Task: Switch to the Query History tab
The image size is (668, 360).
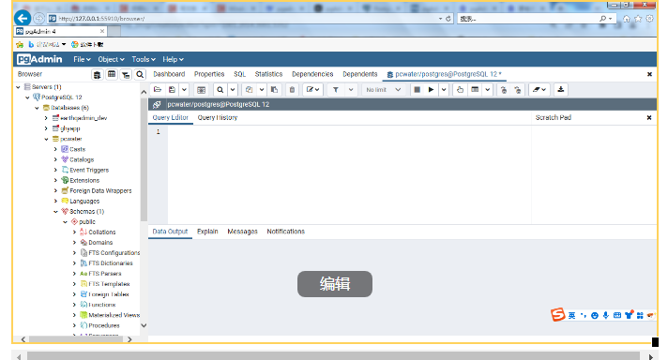Action: pos(218,118)
